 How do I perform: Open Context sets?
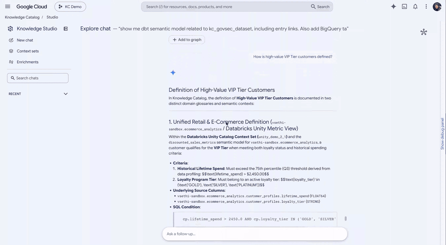click(x=28, y=51)
